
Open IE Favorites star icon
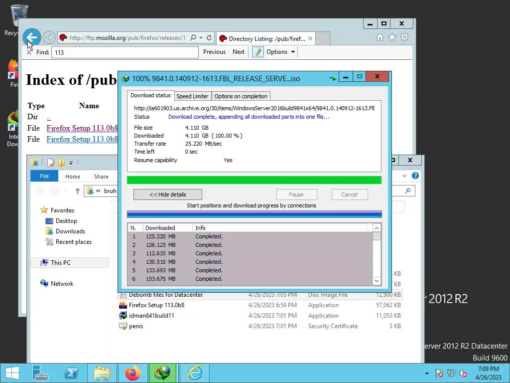pos(392,37)
